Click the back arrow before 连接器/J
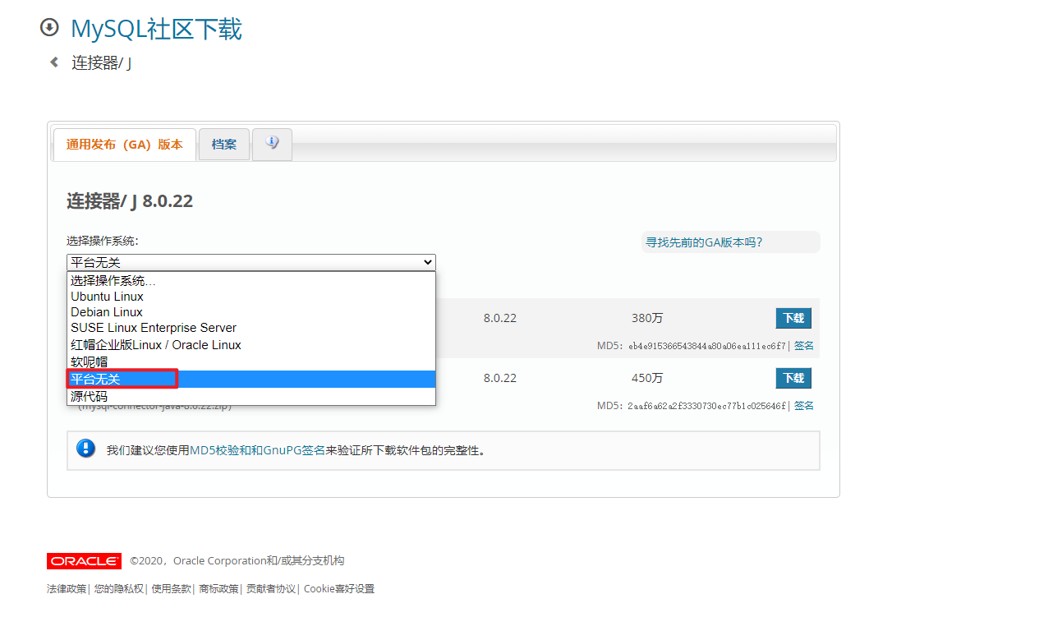This screenshot has width=1039, height=617. (54, 62)
